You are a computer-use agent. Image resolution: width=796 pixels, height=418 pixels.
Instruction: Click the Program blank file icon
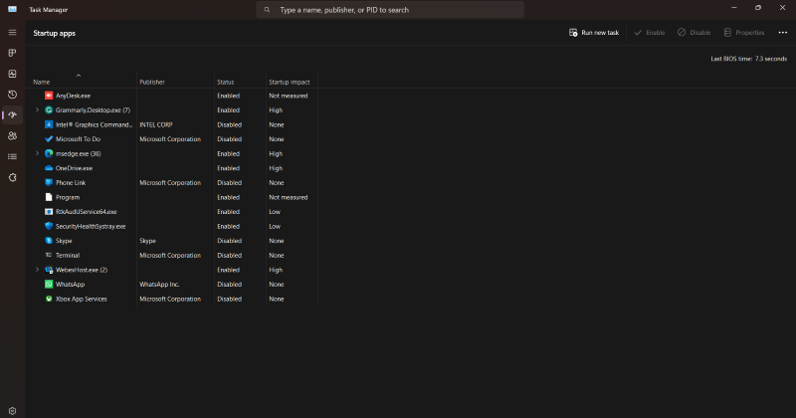[x=49, y=197]
